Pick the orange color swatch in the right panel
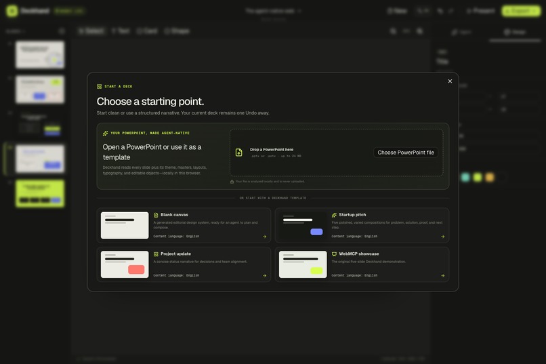 tap(490, 178)
